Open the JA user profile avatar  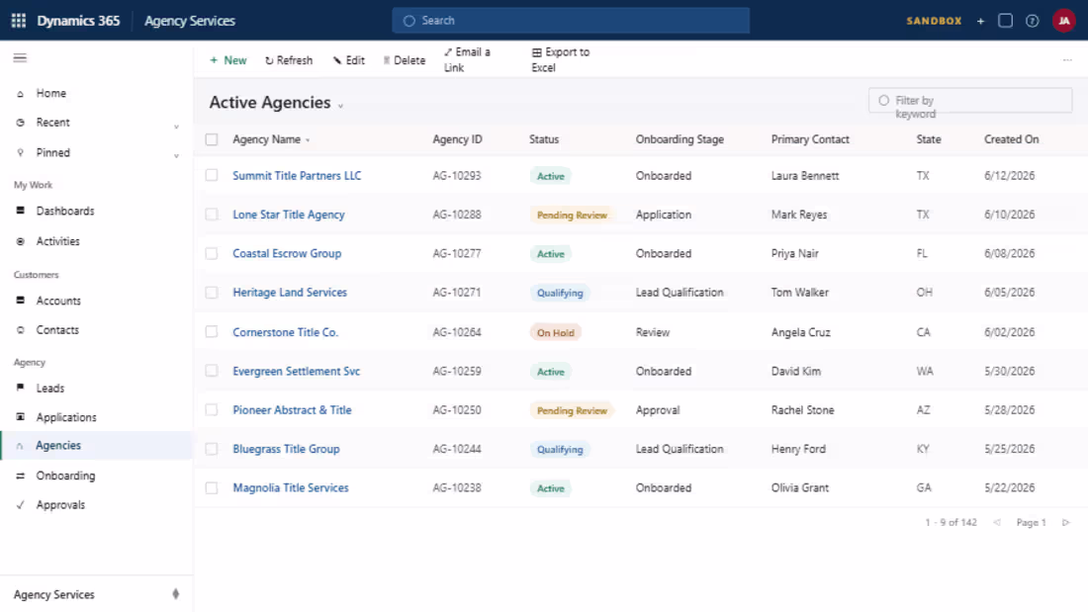coord(1063,21)
